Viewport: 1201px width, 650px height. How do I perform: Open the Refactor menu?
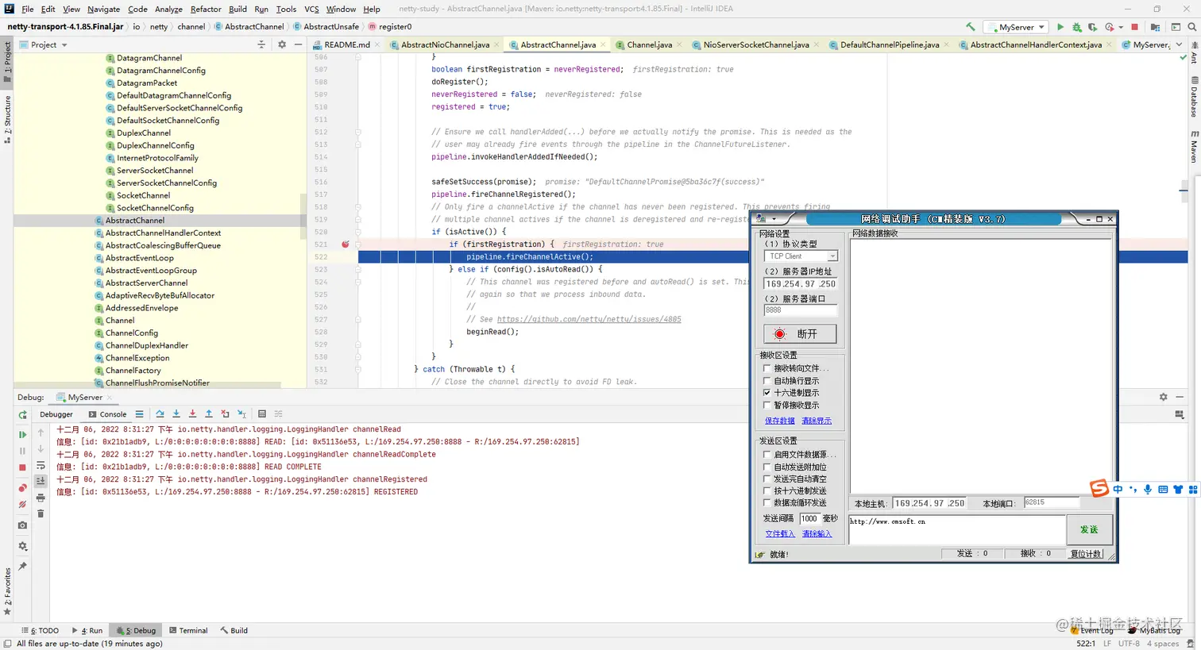coord(205,9)
